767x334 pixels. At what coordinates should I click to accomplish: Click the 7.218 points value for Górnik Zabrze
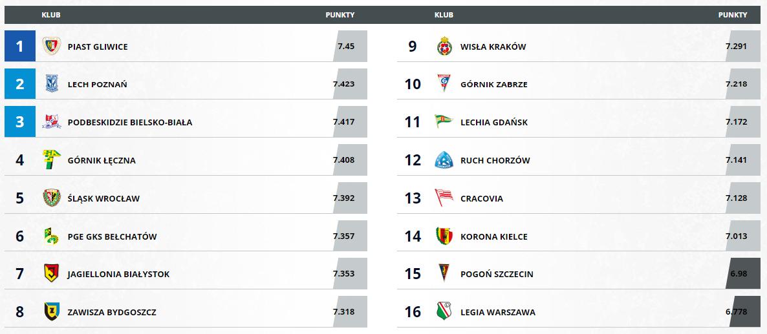736,84
